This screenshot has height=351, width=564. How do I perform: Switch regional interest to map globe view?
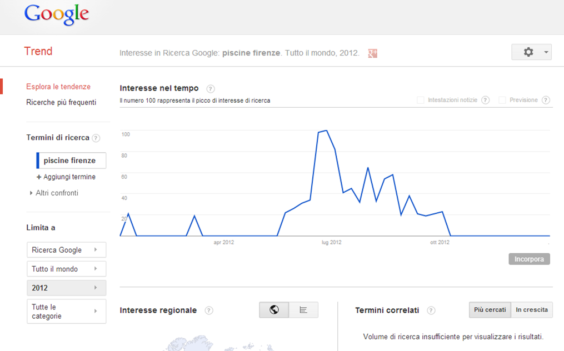click(274, 310)
